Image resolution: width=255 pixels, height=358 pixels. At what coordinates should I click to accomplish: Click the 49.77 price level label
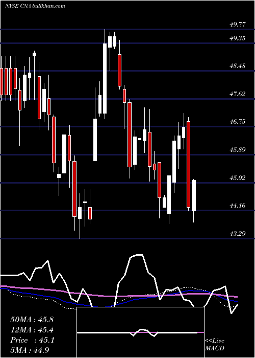coord(238,24)
